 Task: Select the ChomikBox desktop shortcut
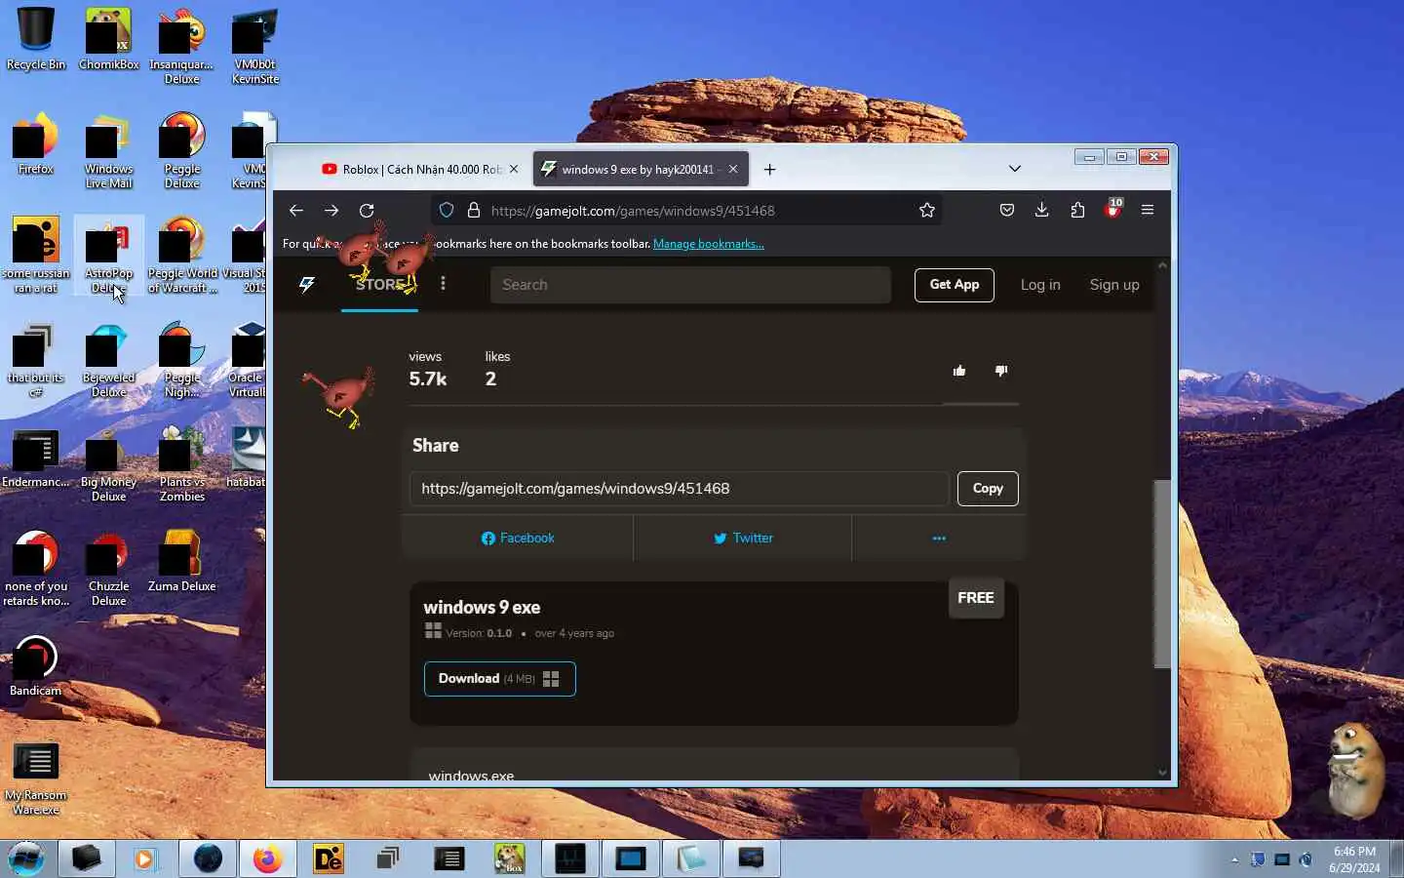tap(108, 39)
